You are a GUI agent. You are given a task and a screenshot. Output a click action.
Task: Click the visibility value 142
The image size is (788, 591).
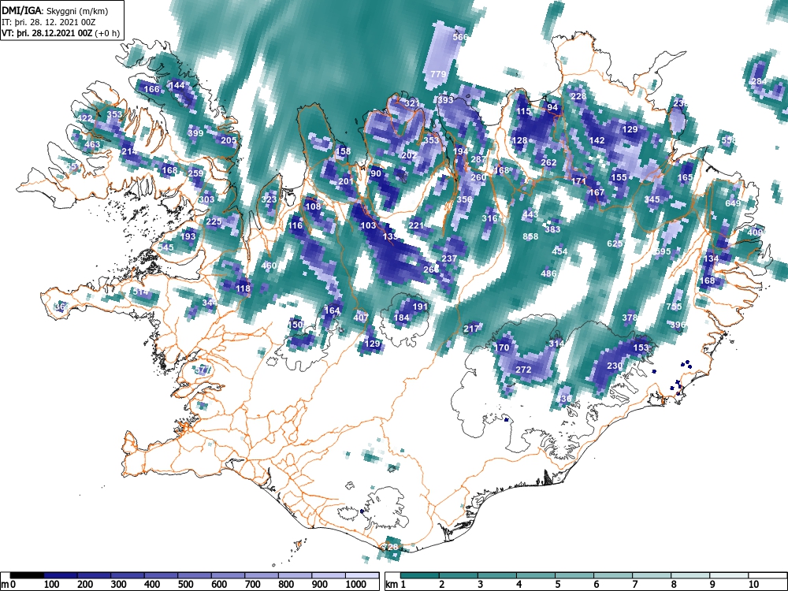click(x=597, y=140)
